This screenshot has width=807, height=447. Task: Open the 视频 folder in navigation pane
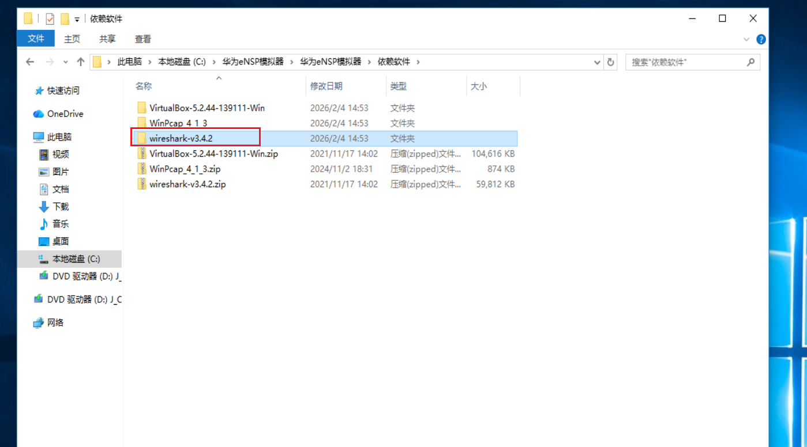(61, 154)
